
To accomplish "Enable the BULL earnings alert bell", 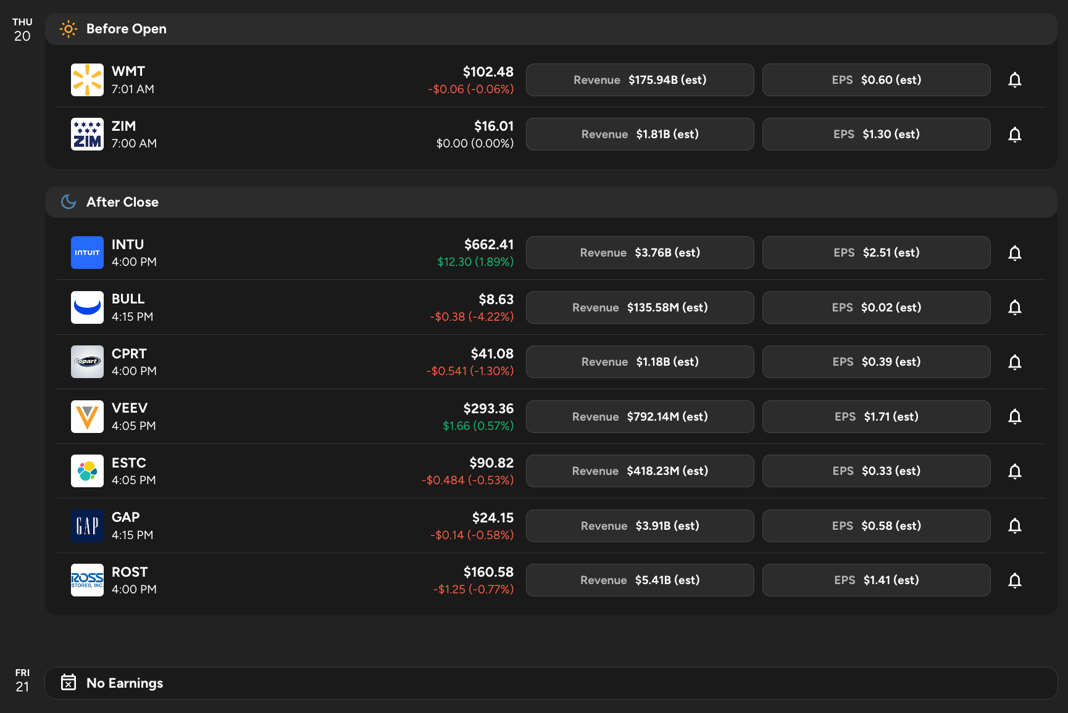I will tap(1014, 307).
